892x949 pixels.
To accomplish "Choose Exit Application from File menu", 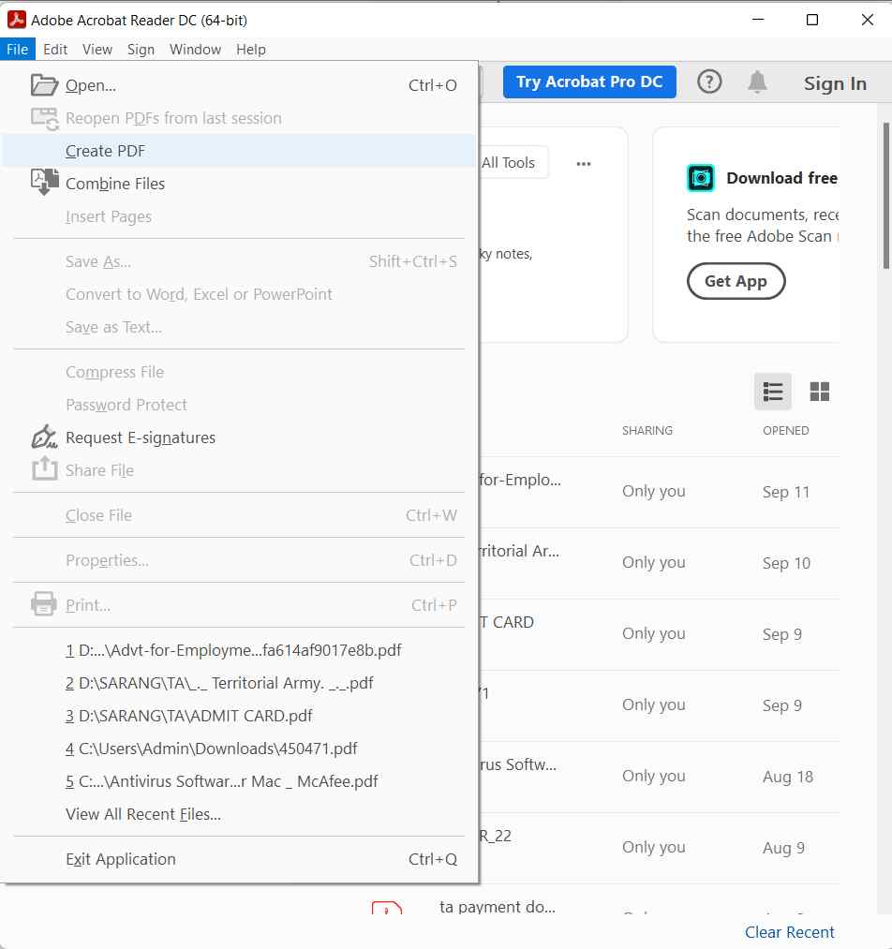I will [238, 859].
